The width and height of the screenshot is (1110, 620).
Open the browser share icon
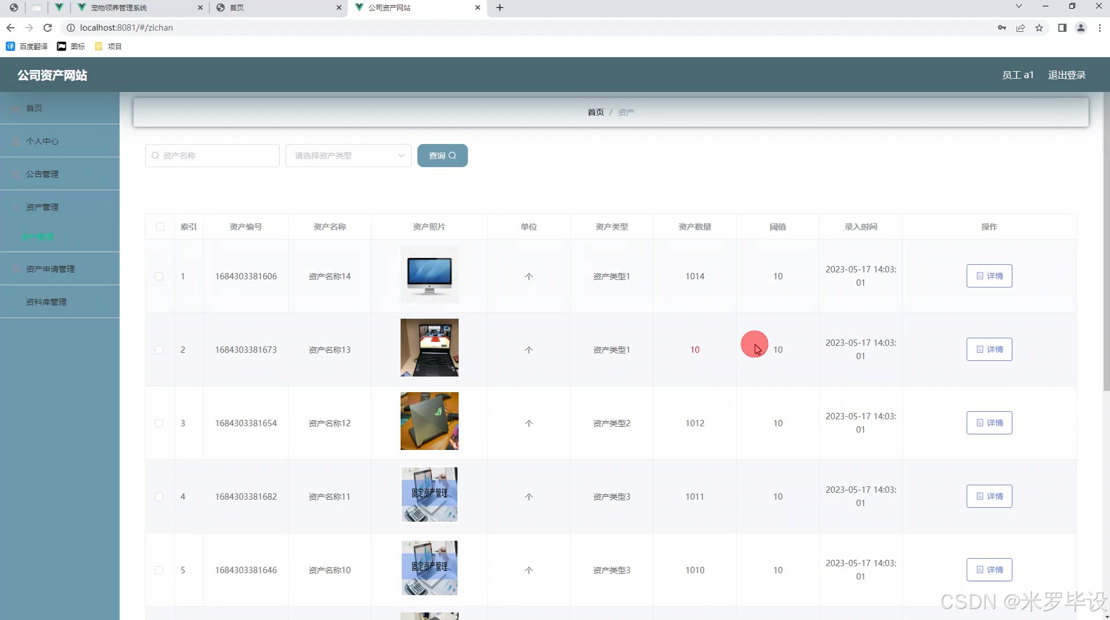(1020, 28)
